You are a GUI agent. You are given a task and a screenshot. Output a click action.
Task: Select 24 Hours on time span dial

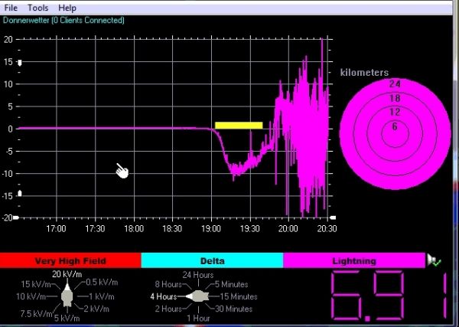197,275
